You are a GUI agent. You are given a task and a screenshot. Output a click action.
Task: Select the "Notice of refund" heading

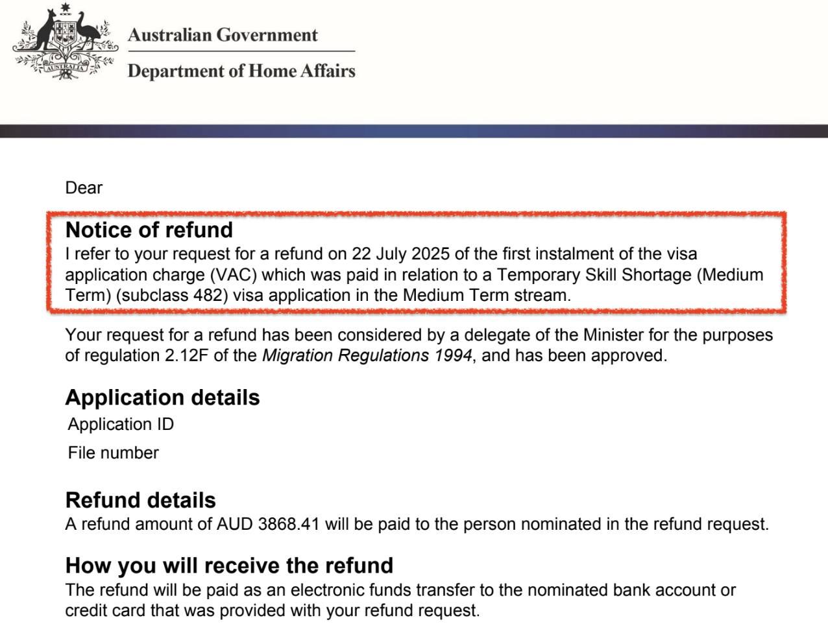149,230
